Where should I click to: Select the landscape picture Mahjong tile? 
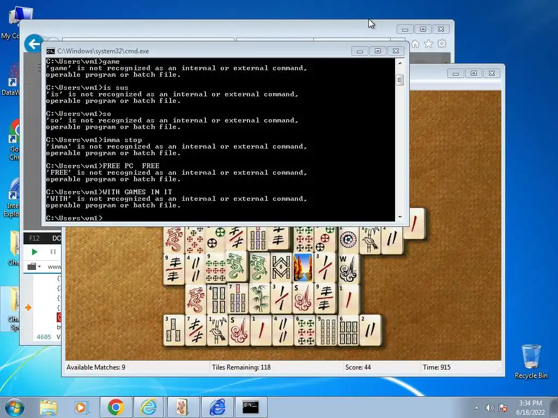pyautogui.click(x=303, y=268)
